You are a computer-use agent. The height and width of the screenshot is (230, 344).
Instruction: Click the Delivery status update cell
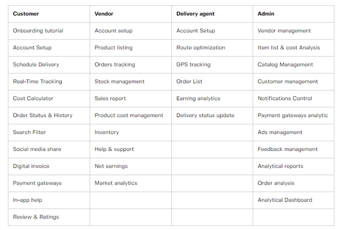(x=205, y=115)
